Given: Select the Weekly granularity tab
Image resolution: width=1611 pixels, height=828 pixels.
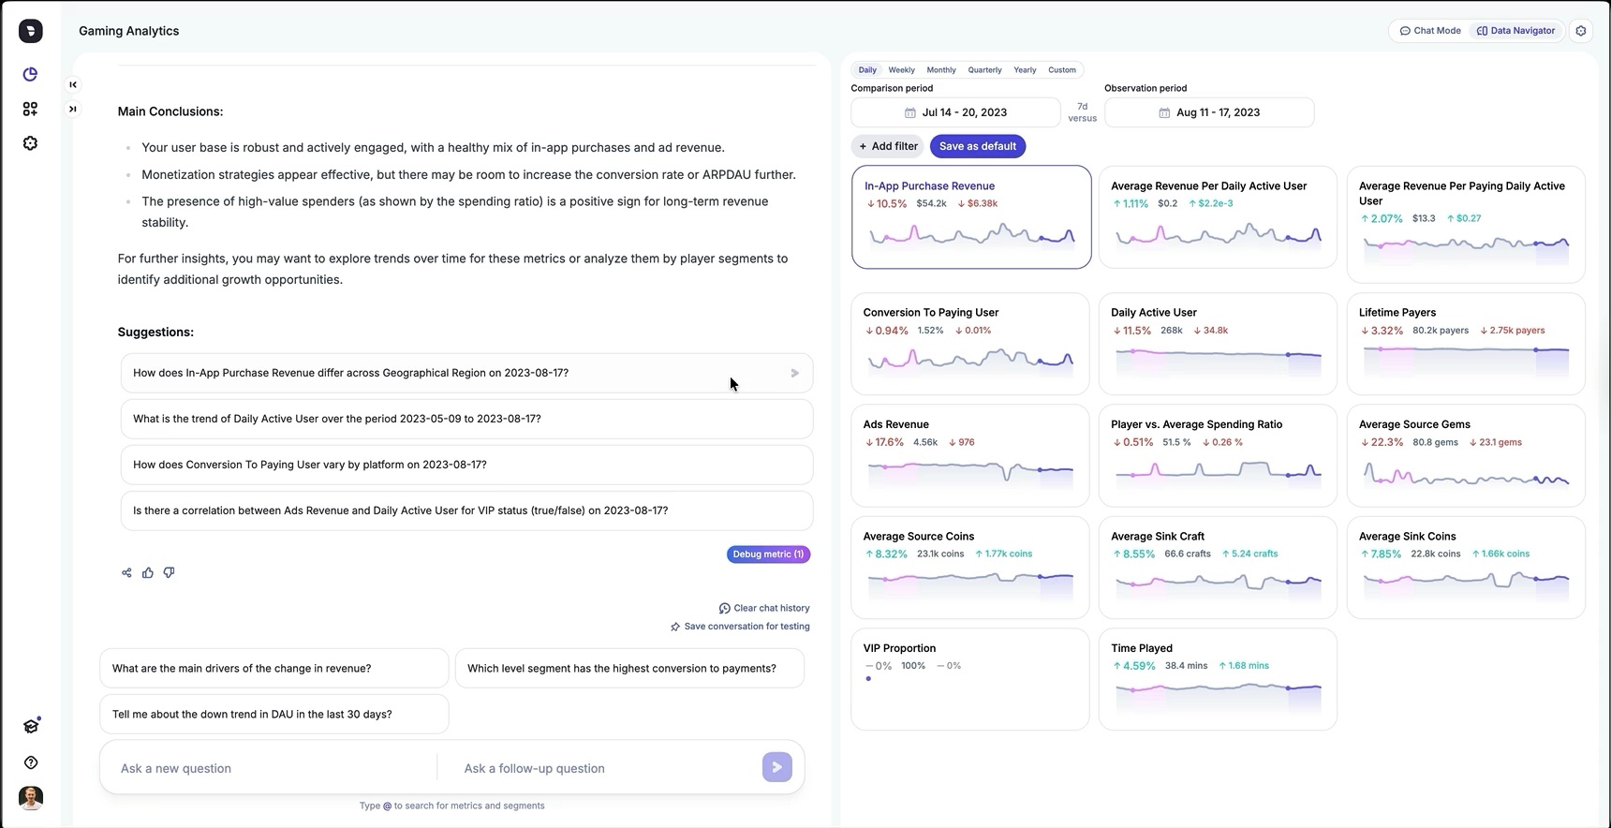Looking at the screenshot, I should pos(902,70).
